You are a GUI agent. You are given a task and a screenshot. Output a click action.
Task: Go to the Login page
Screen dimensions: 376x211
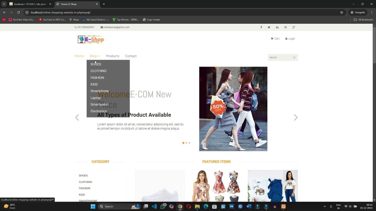[x=290, y=39]
